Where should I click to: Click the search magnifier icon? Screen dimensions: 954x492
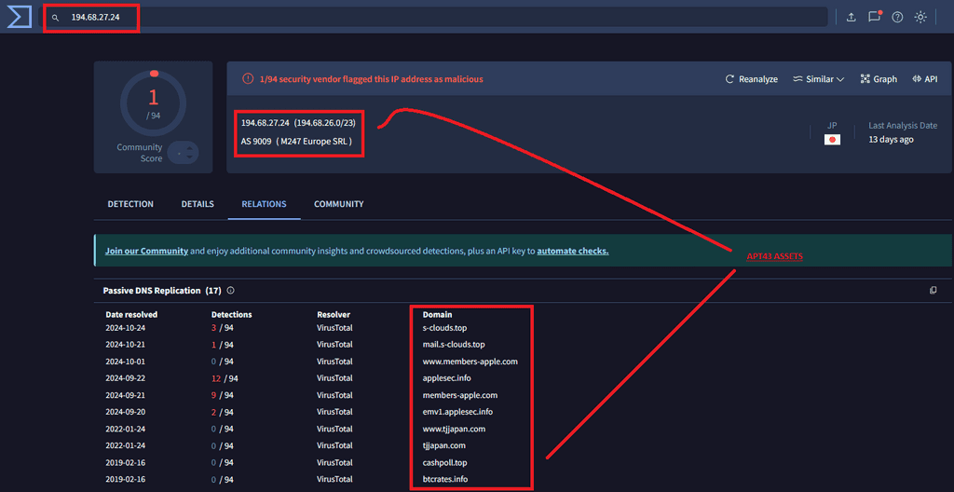(56, 18)
